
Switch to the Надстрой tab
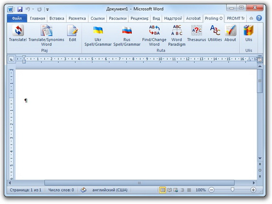click(173, 18)
